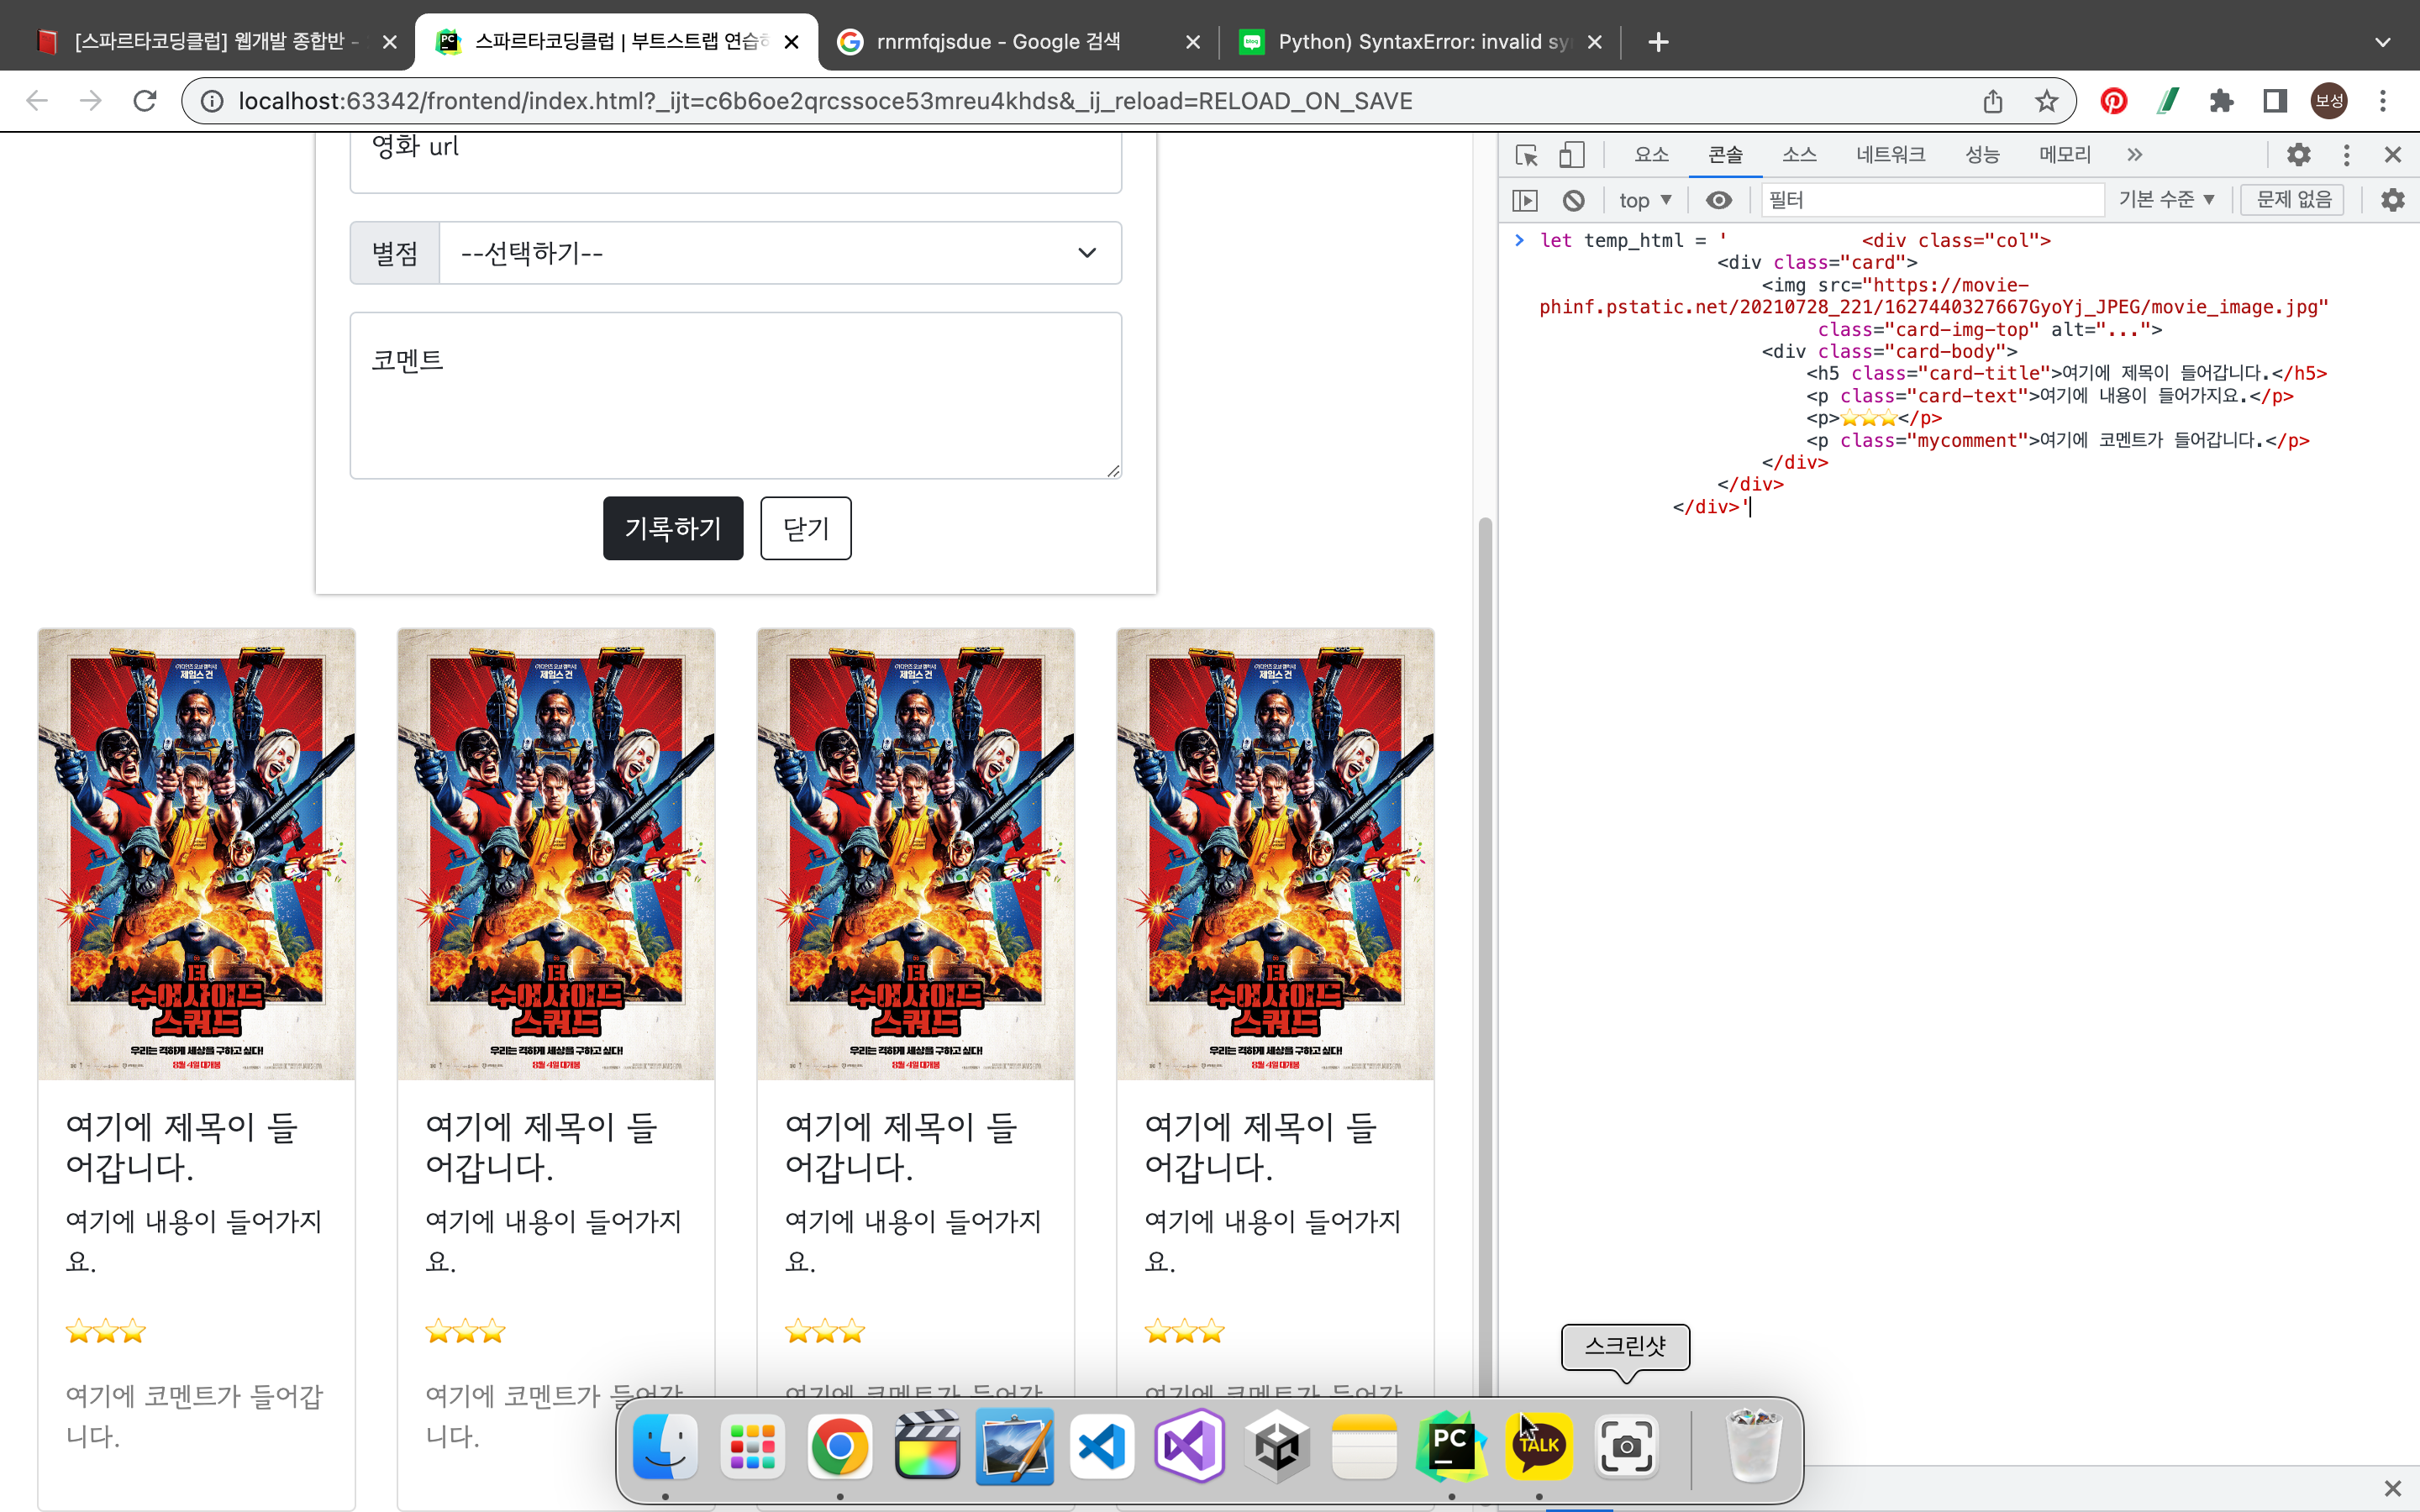Focus the console 필터 field

click(x=1932, y=200)
